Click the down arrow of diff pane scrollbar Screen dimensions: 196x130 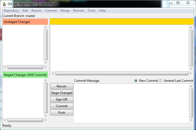191,69
